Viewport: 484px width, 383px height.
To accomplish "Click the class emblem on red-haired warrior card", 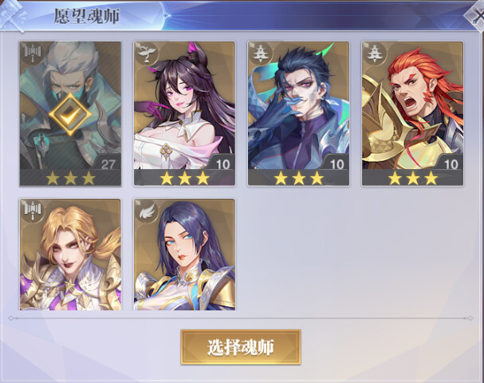I will point(375,53).
